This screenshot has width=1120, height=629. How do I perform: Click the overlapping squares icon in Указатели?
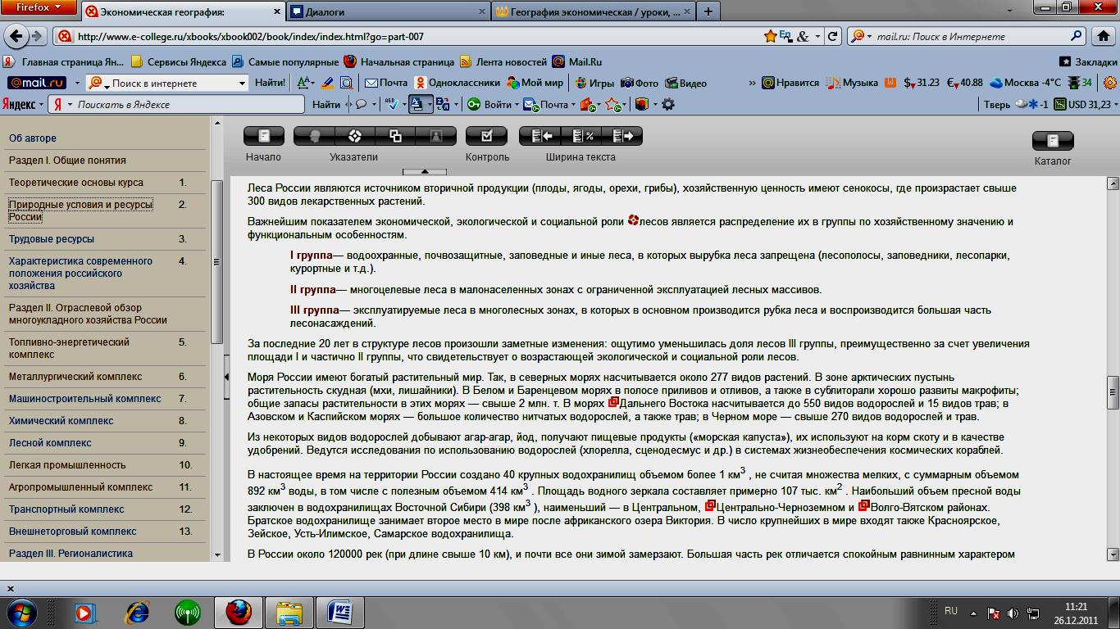(395, 136)
